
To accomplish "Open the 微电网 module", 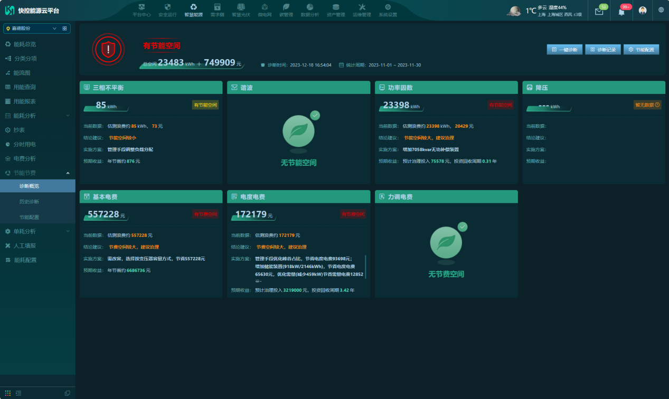I will click(x=265, y=10).
